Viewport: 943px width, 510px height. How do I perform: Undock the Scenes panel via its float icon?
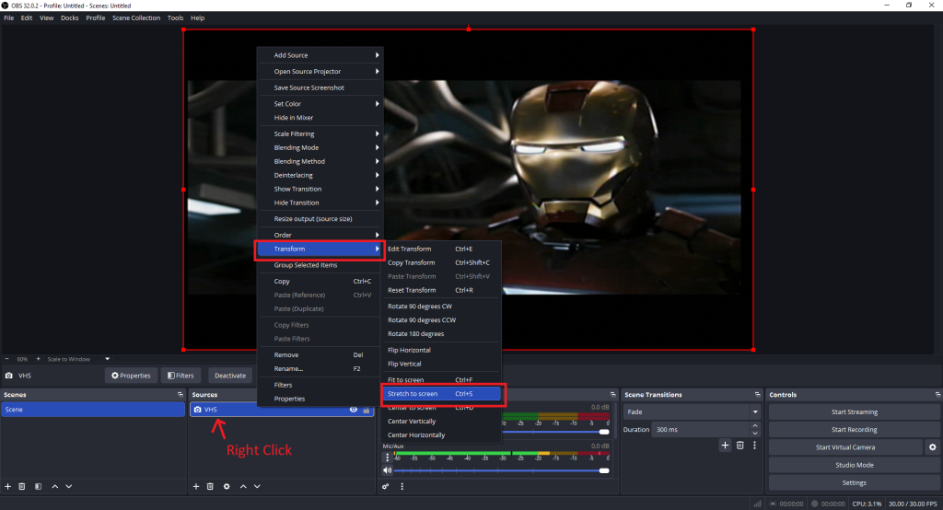(x=180, y=395)
